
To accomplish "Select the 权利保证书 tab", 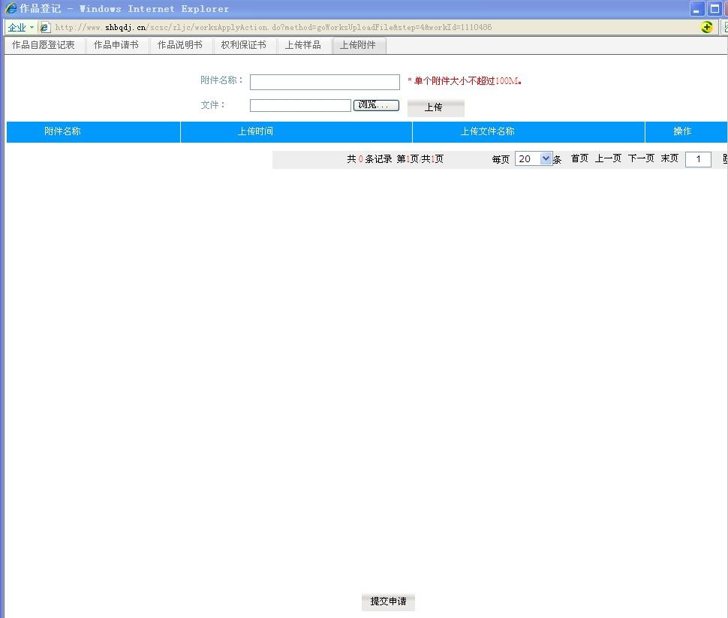I will click(x=244, y=45).
